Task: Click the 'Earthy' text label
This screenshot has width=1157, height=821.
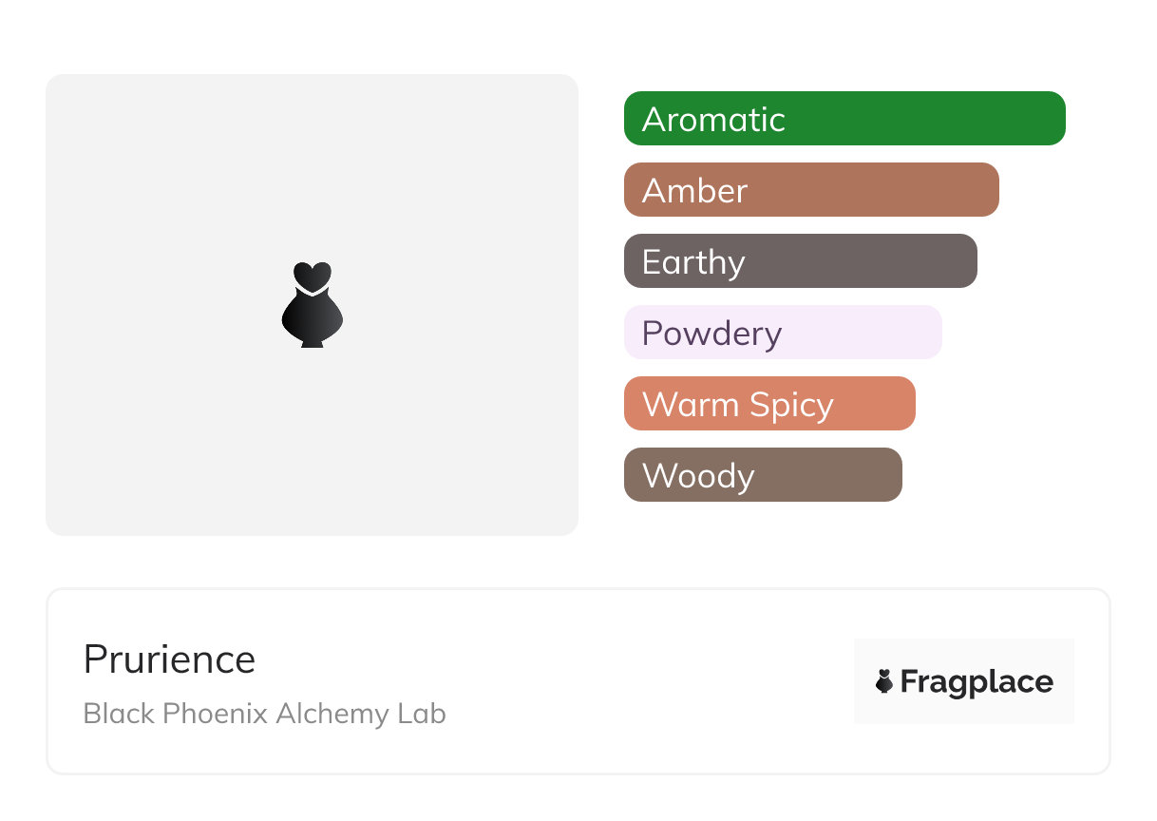Action: (x=693, y=262)
